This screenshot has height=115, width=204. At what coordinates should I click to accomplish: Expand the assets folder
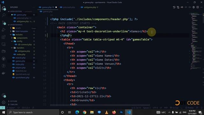18,28
